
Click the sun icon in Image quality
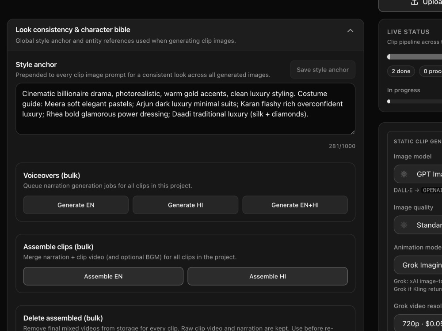click(x=404, y=225)
